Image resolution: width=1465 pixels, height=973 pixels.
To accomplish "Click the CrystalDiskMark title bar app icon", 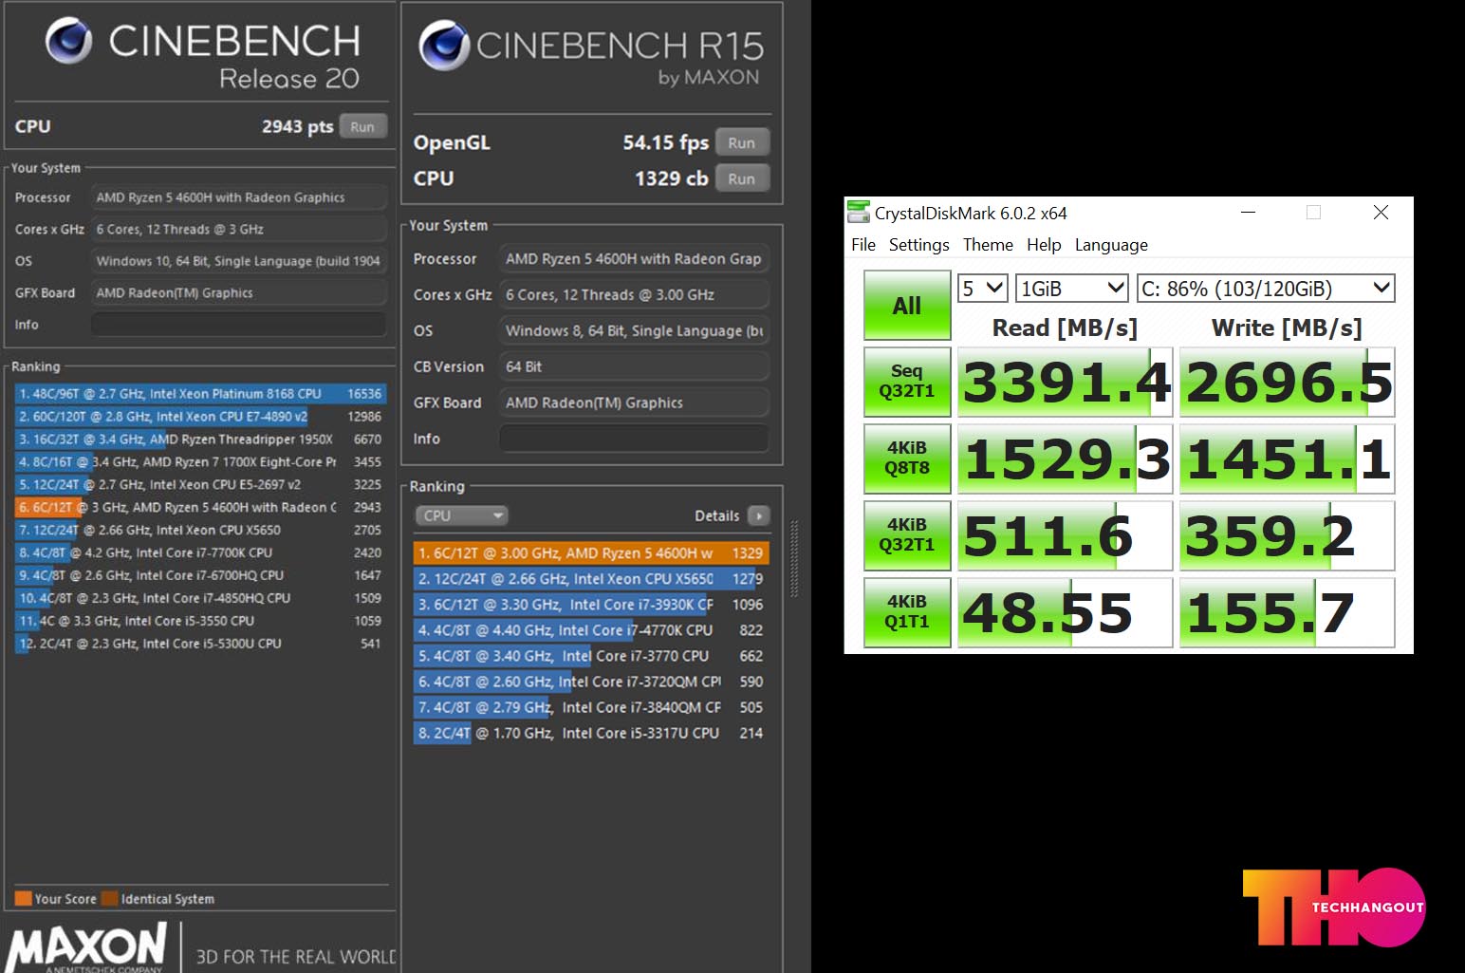I will (858, 213).
